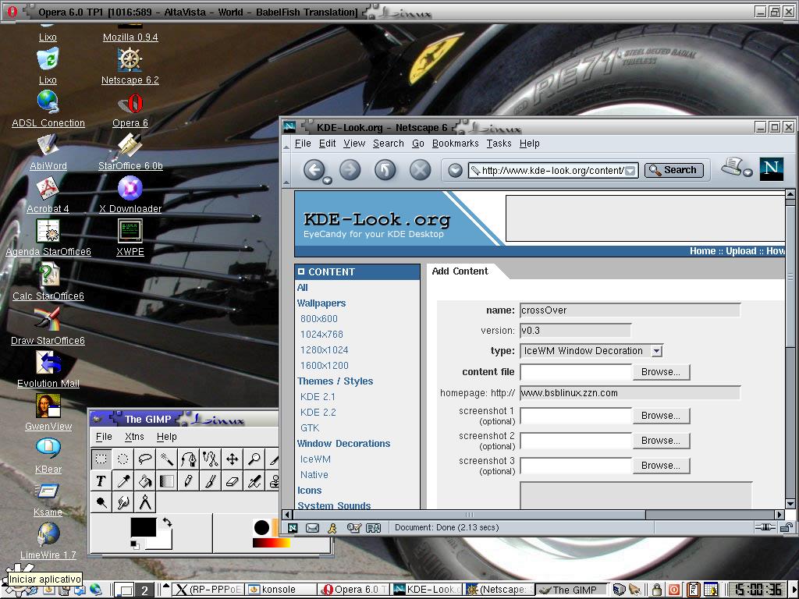Click the Opera 6.0 taskbar entry
This screenshot has width=799, height=599.
click(x=355, y=590)
